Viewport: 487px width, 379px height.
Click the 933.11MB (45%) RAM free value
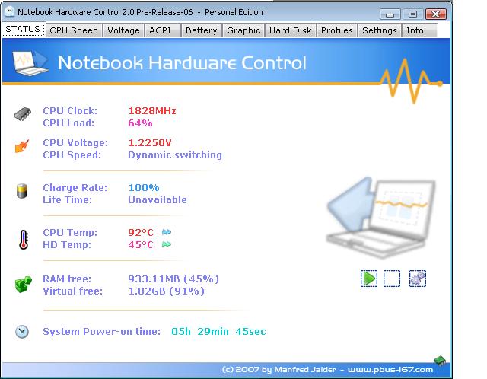pos(173,279)
